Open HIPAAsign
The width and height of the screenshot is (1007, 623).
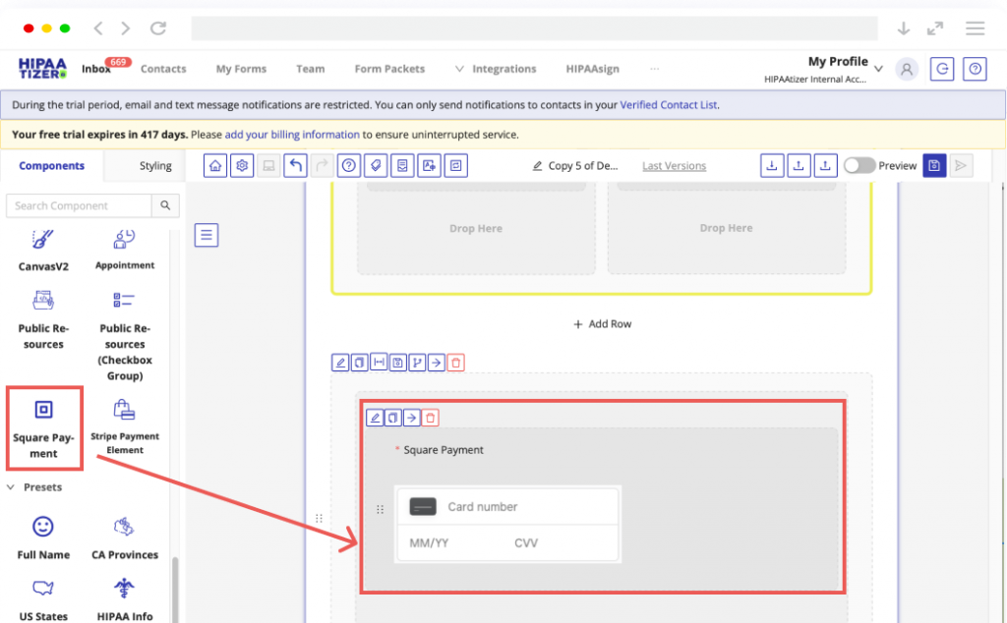[592, 69]
